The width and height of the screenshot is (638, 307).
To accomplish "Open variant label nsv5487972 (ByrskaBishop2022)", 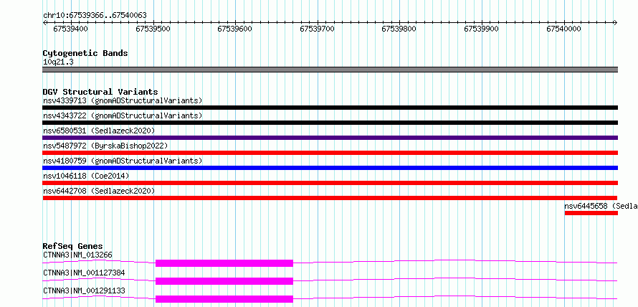I will coord(105,146).
